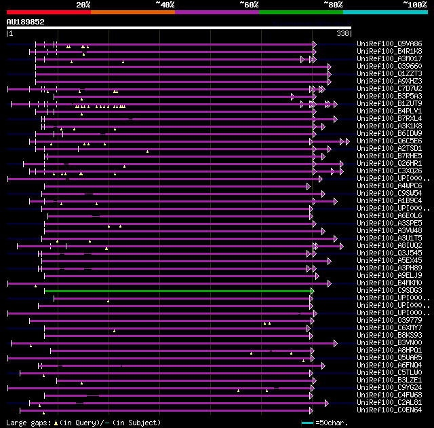Select the UniRef100_A9ELJ9 label
The height and width of the screenshot is (428, 434).
[389, 276]
